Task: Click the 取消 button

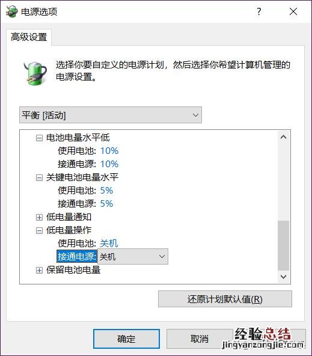Action: coord(200,339)
